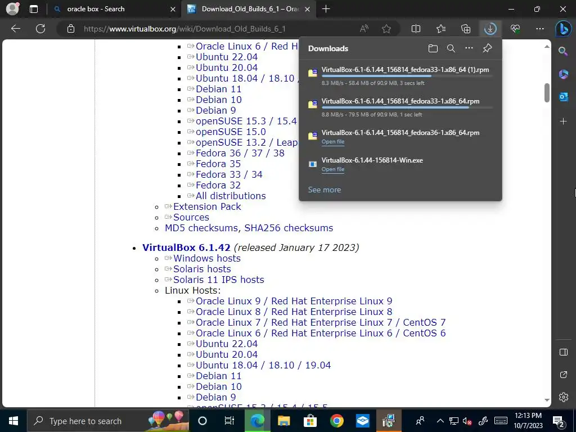Open the Extension Pack link

click(207, 206)
